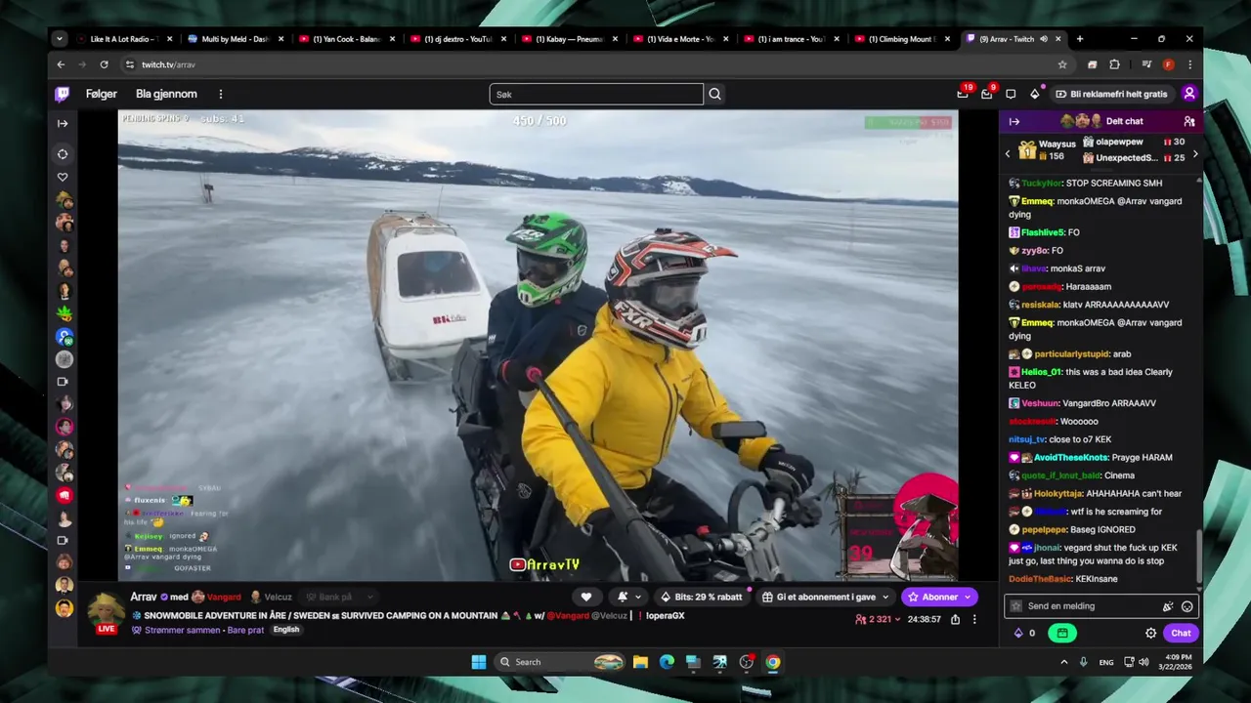Click the party popper icon in chat input
Image resolution: width=1251 pixels, height=703 pixels.
[1168, 606]
